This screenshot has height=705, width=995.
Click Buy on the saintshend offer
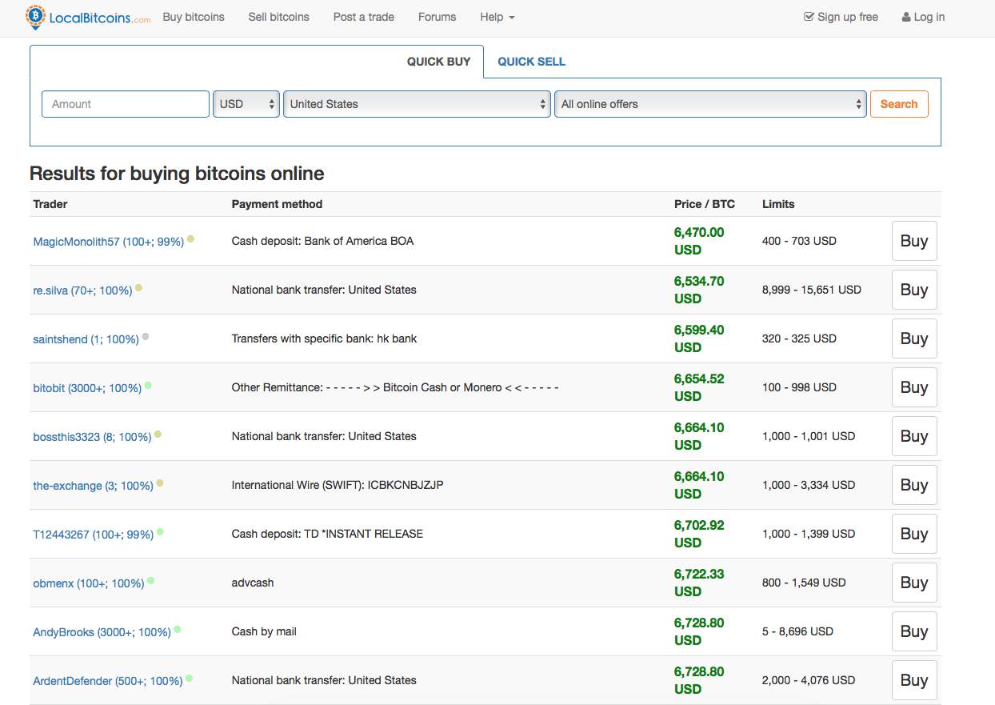914,338
